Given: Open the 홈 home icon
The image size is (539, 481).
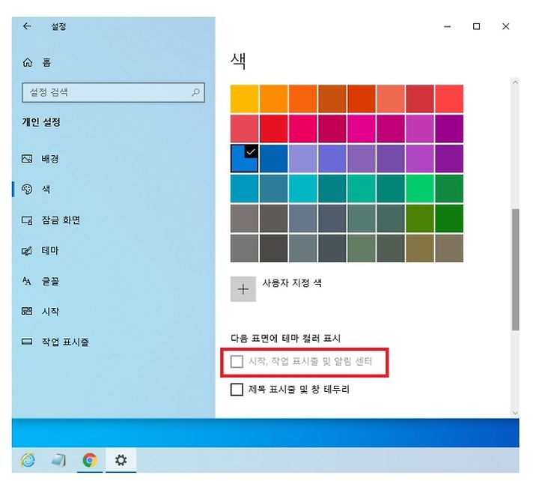Looking at the screenshot, I should [28, 62].
